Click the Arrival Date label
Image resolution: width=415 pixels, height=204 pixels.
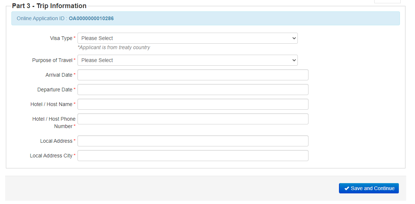click(x=59, y=75)
